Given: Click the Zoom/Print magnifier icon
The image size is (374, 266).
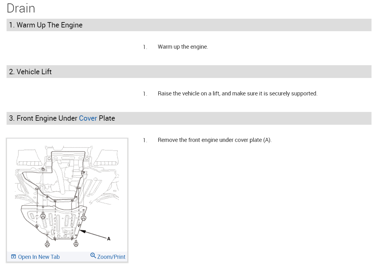Looking at the screenshot, I should pos(93,256).
